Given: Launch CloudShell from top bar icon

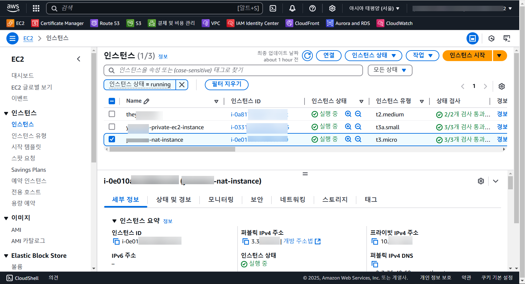Looking at the screenshot, I should (x=273, y=8).
